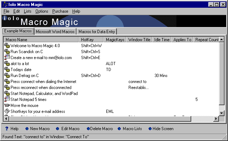Click the Window Title column header
The image size is (228, 141).
tap(139, 39)
